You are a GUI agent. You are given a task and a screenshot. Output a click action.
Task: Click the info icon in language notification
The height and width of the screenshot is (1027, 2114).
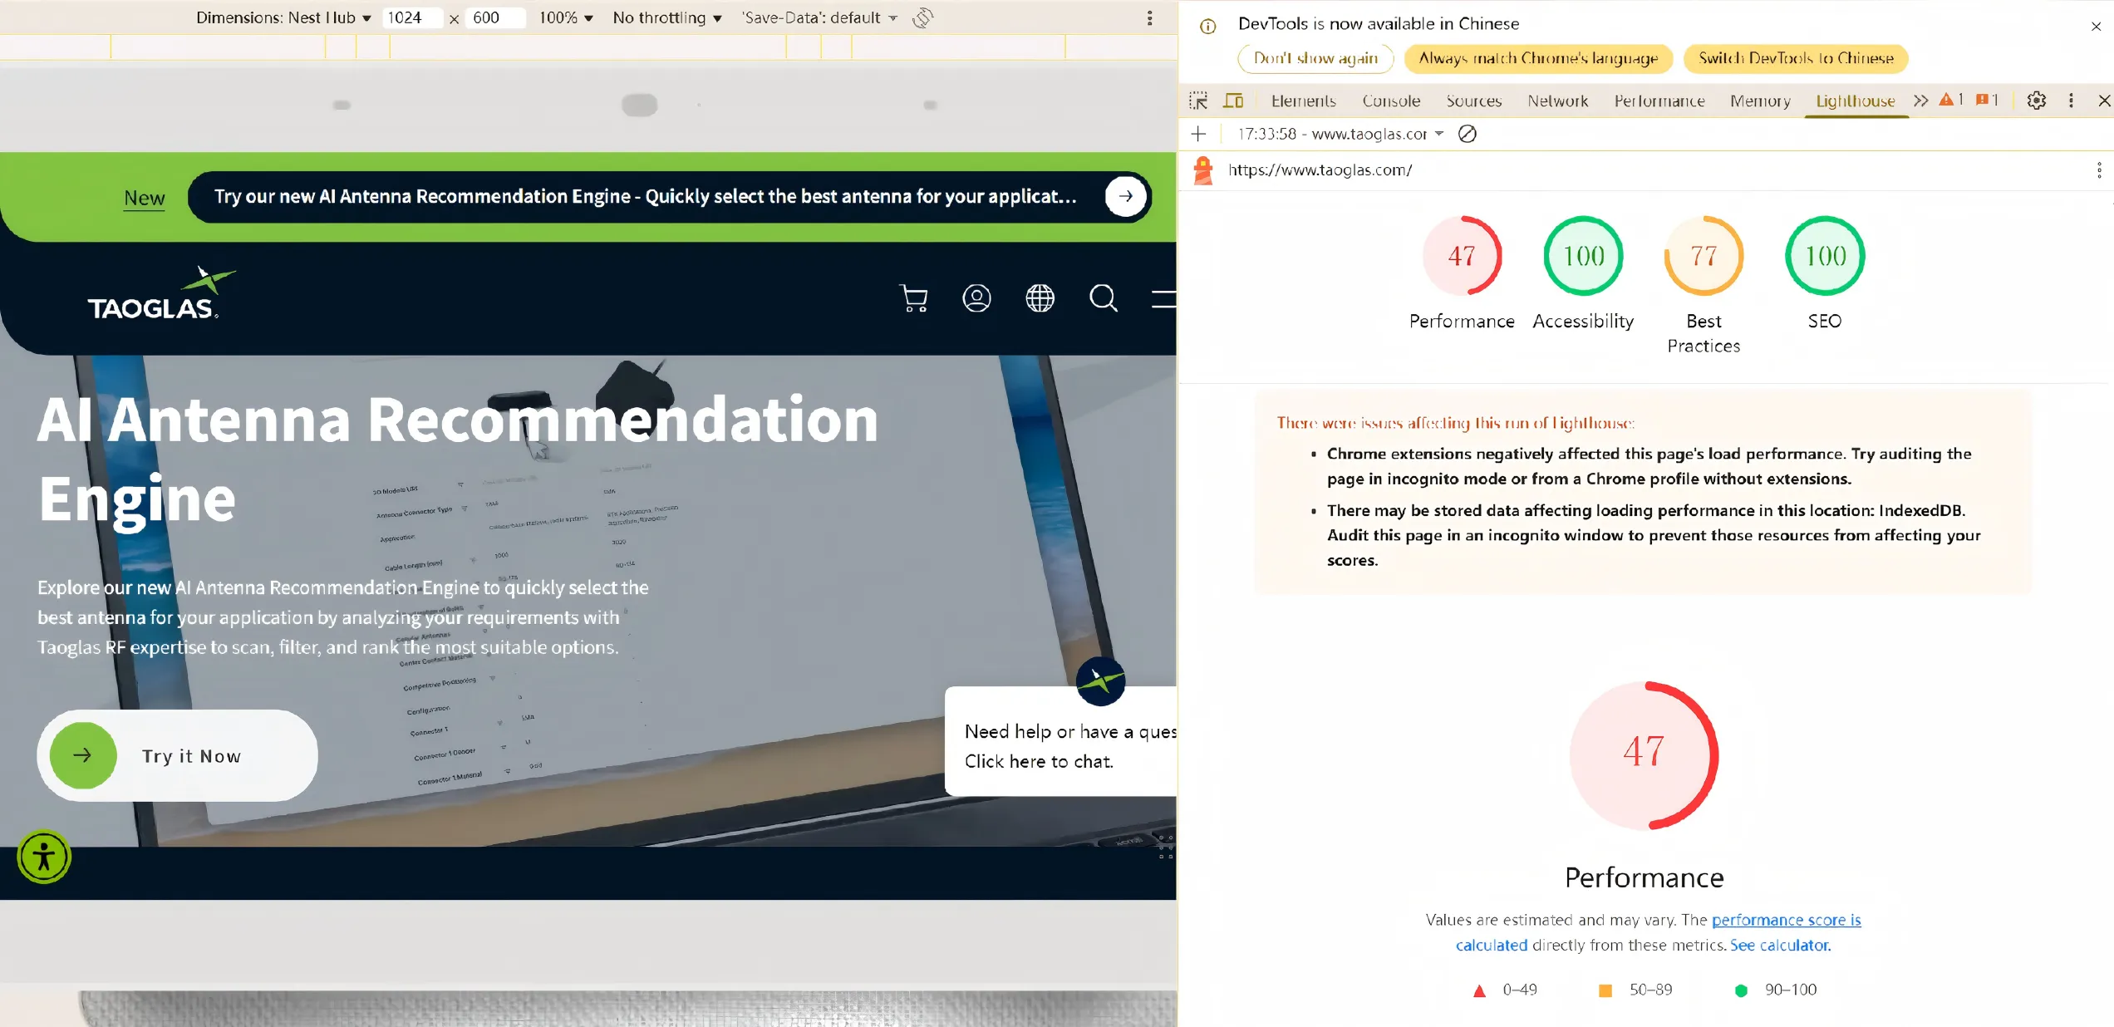pos(1208,27)
